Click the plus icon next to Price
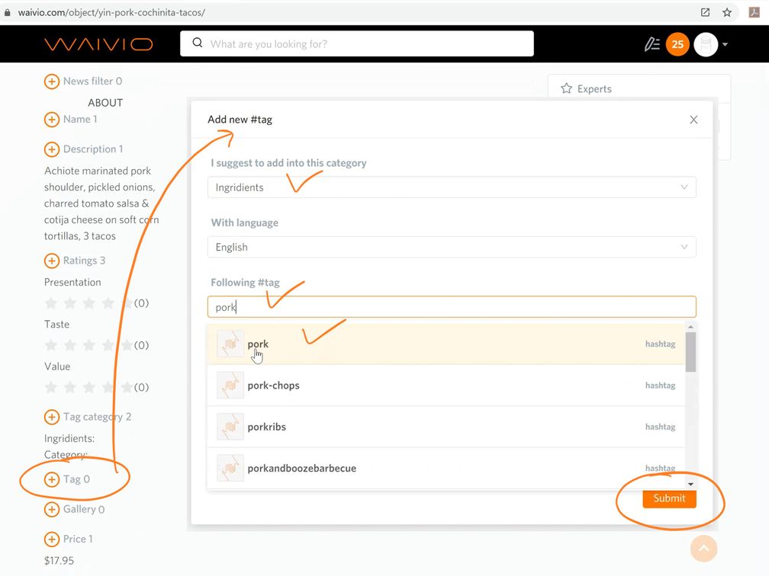 (x=51, y=539)
